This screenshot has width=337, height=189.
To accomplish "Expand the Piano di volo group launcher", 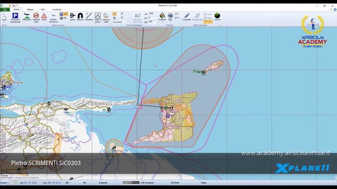I will tap(109, 25).
